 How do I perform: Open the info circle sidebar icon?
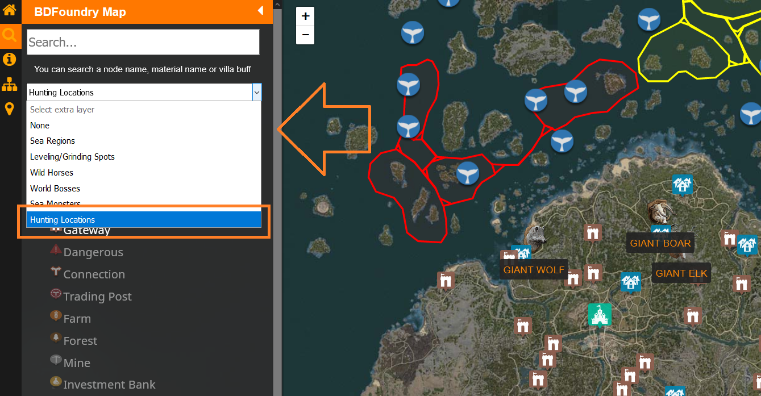[x=9, y=59]
